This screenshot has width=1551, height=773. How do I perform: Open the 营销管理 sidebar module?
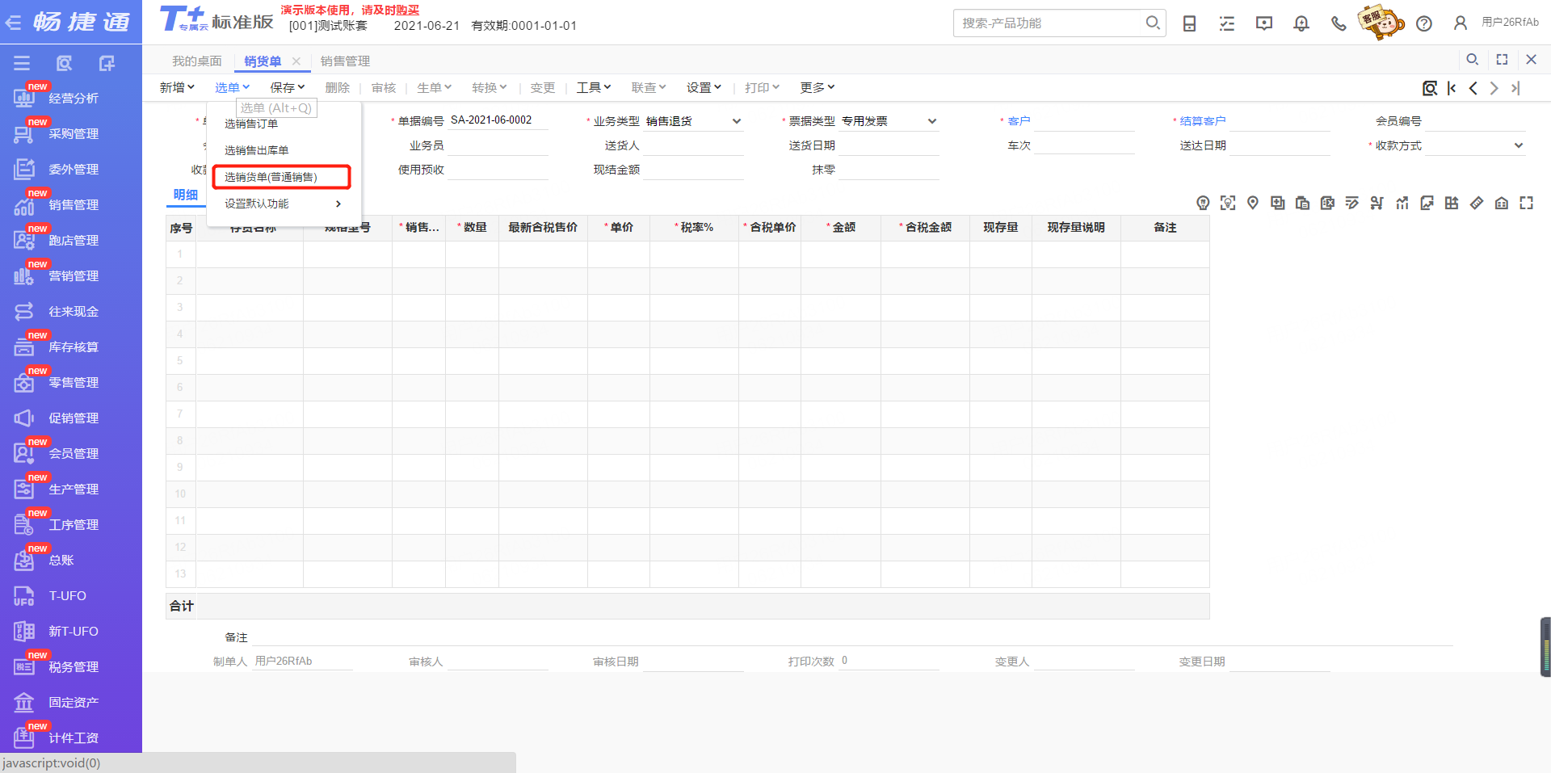(71, 276)
